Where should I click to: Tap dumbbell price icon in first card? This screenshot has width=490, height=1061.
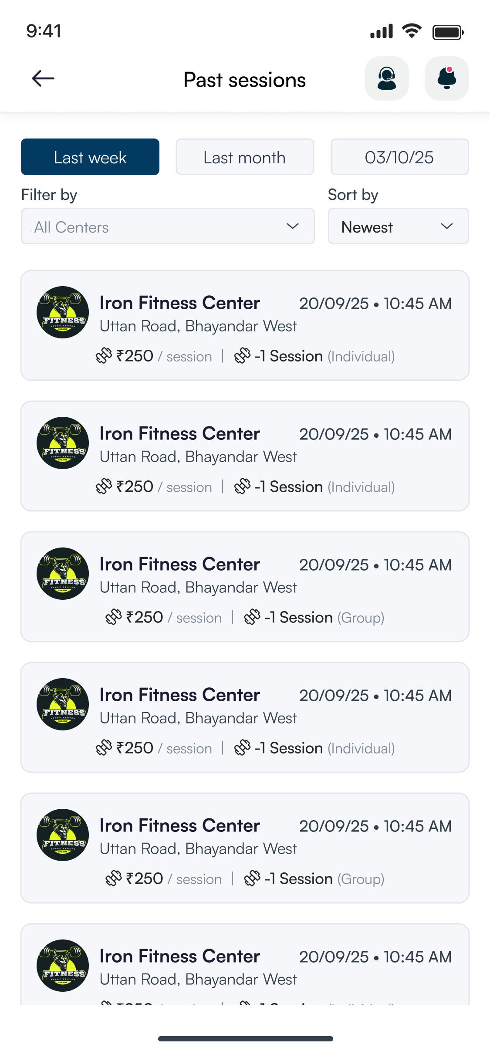click(104, 356)
